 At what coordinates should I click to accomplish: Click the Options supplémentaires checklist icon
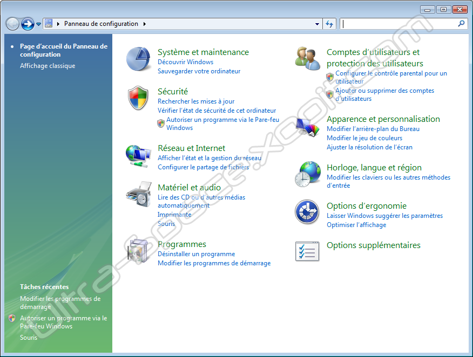click(x=307, y=251)
